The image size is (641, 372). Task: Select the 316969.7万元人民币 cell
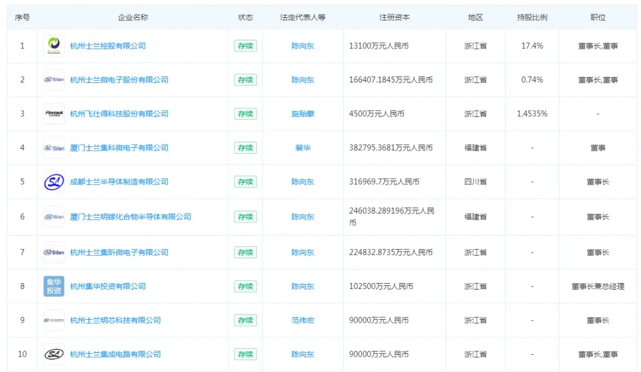384,182
